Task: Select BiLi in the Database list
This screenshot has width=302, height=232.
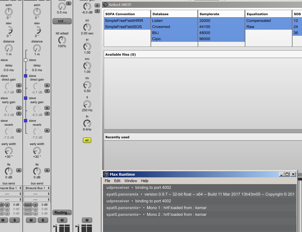Action: point(174,33)
